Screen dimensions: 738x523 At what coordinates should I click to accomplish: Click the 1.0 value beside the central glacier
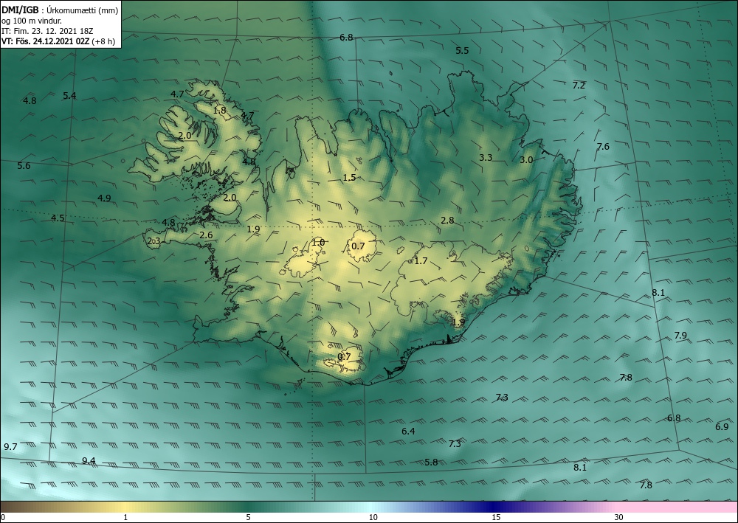(x=318, y=243)
